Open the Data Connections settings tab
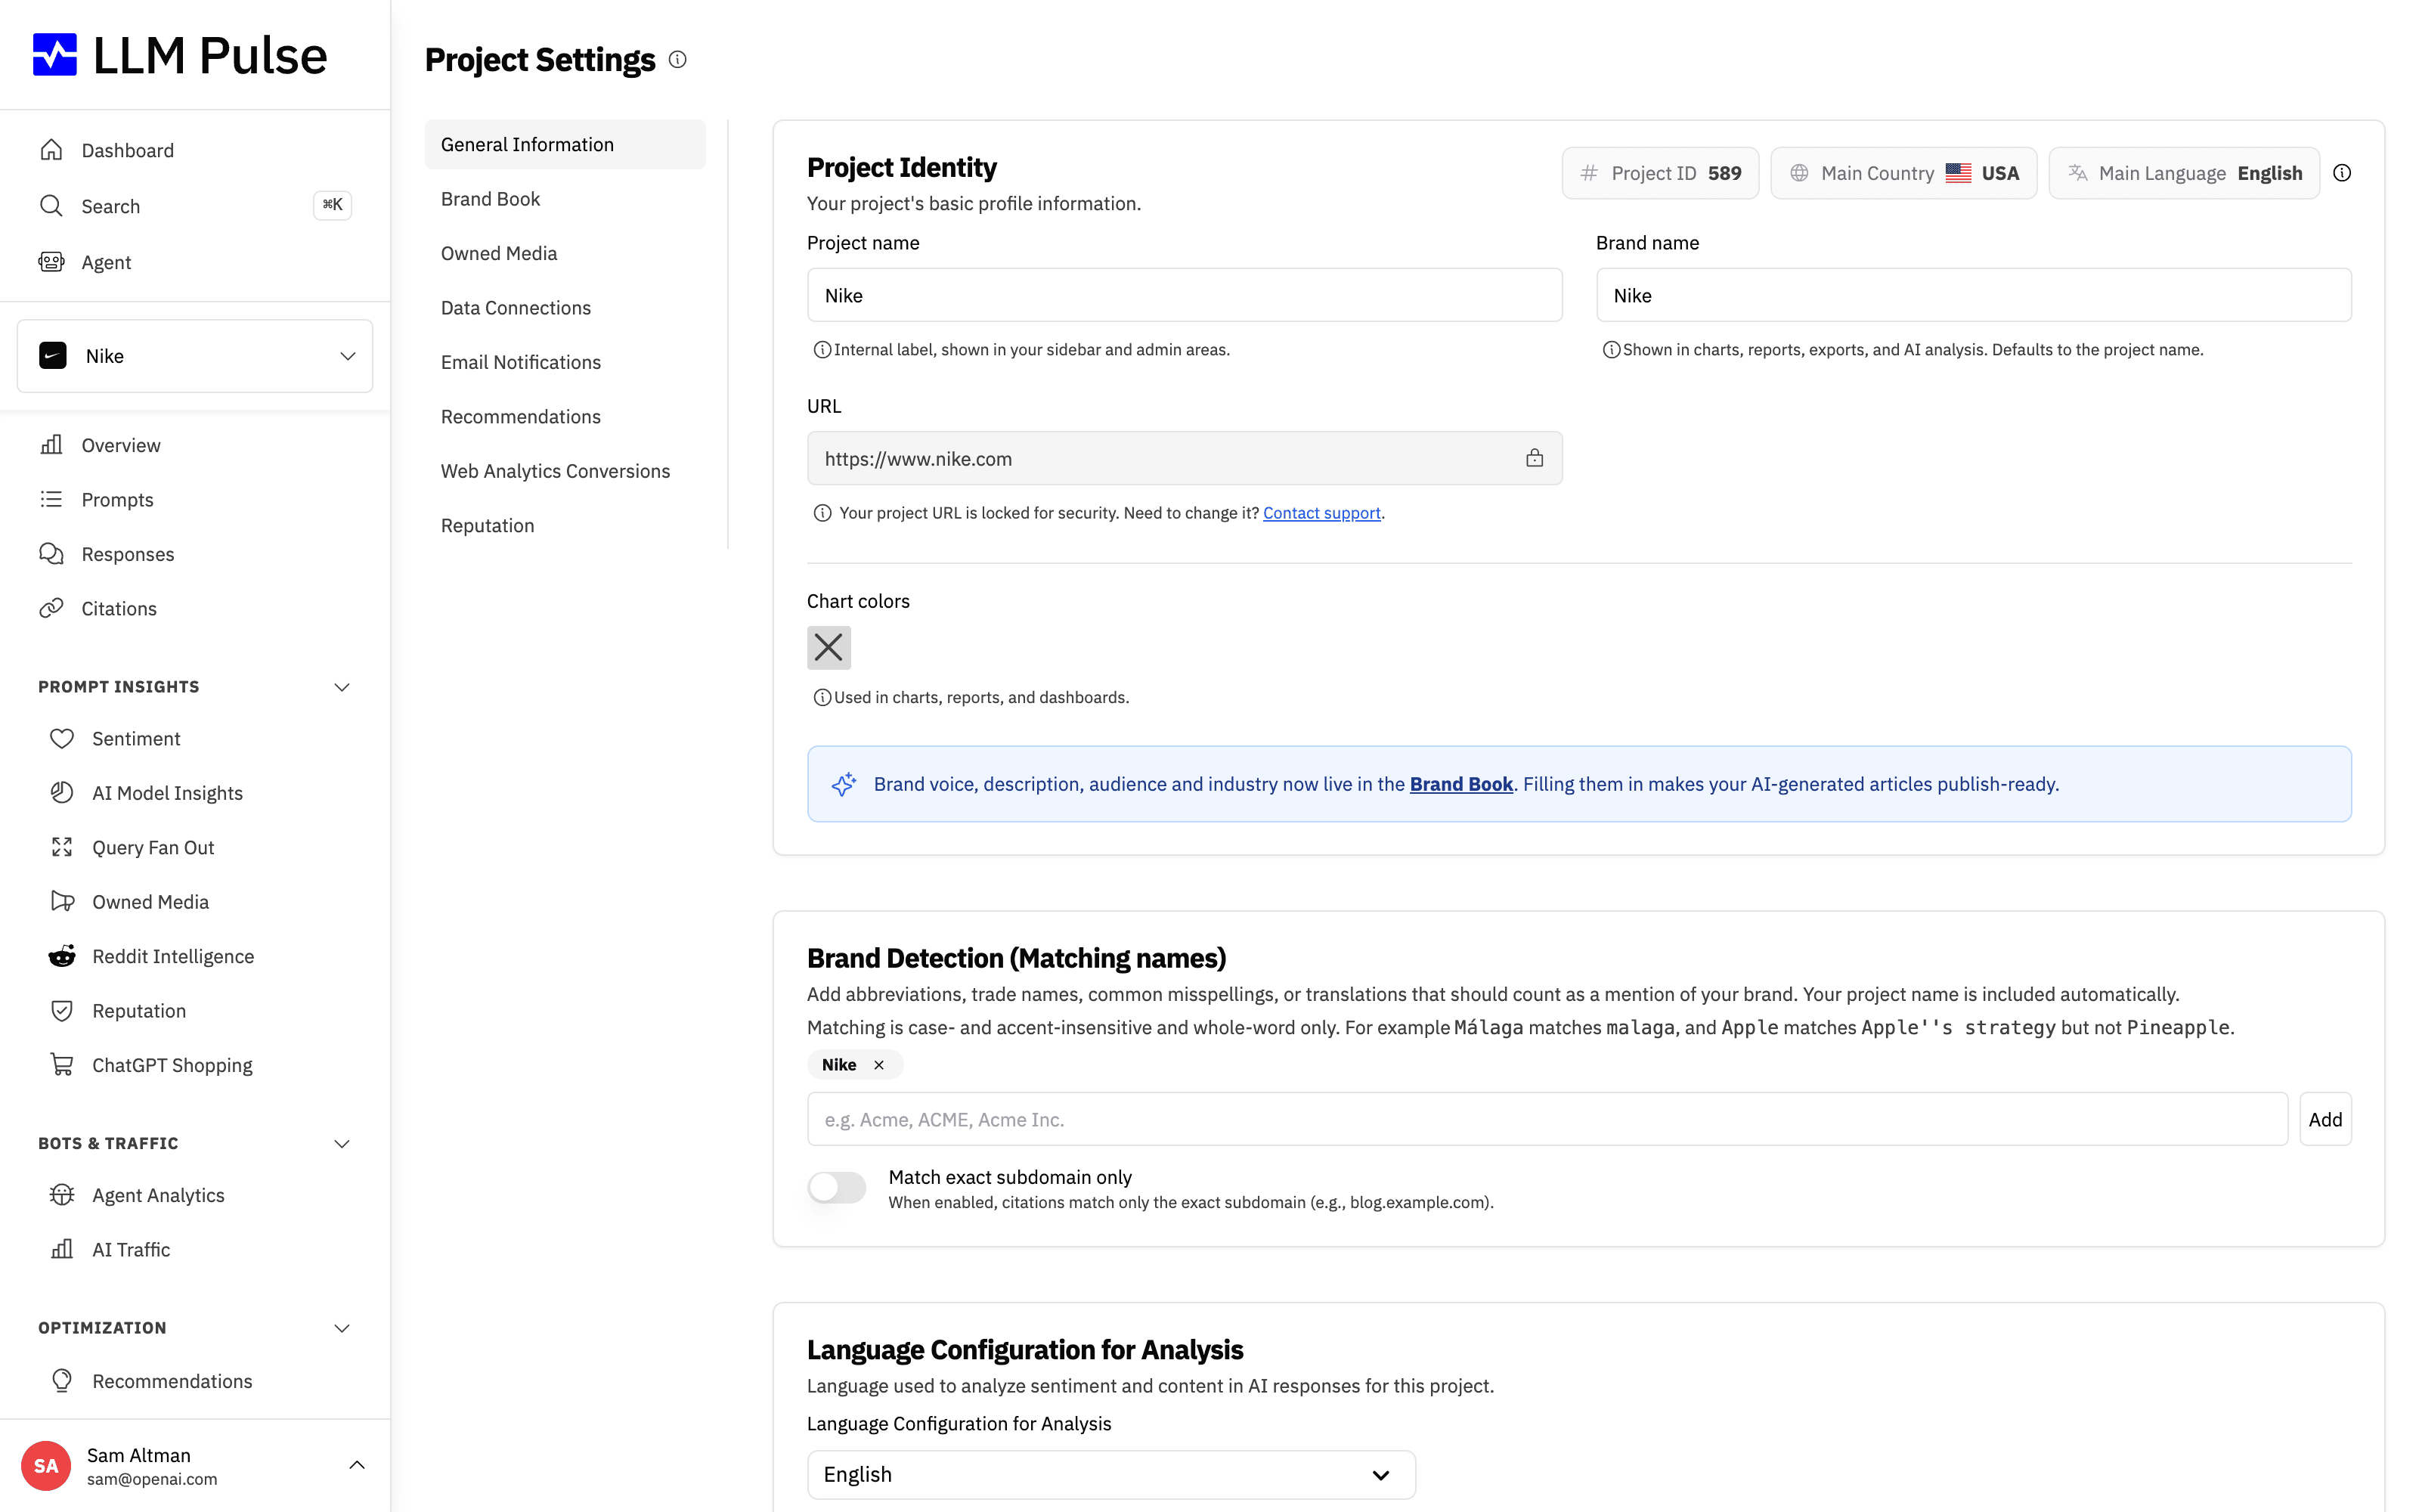 [x=565, y=308]
